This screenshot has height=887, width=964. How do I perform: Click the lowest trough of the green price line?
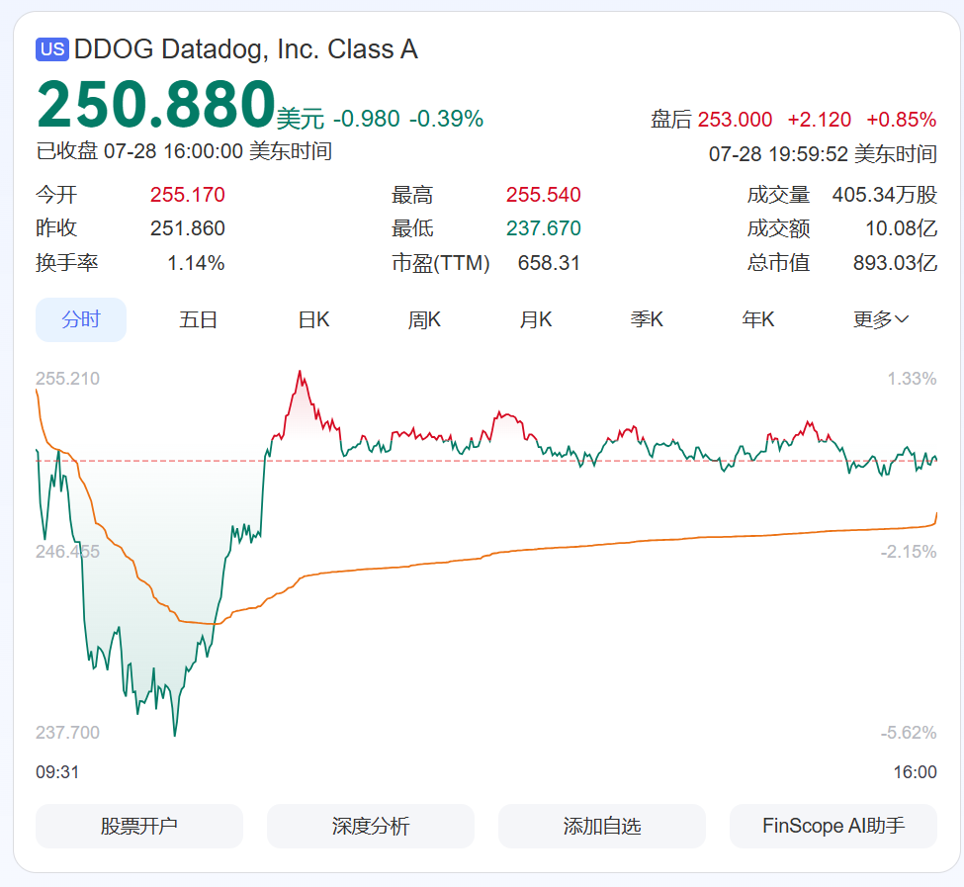(x=175, y=734)
